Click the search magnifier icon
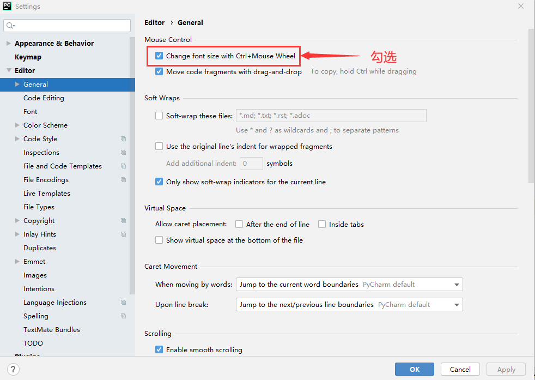This screenshot has height=380, width=535. pos(10,26)
